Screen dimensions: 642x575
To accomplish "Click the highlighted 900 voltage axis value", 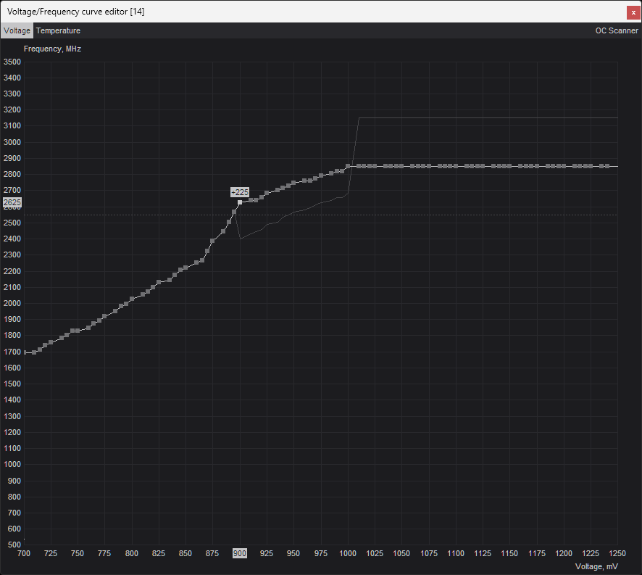I will (240, 554).
